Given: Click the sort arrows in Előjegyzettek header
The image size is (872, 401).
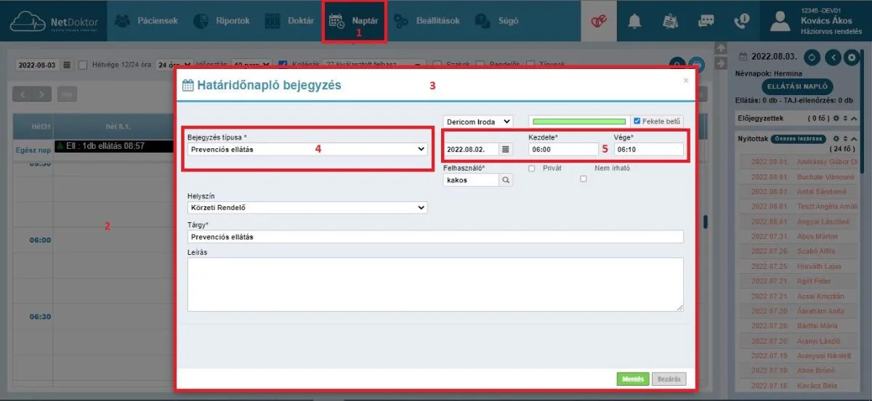Looking at the screenshot, I should tap(845, 118).
